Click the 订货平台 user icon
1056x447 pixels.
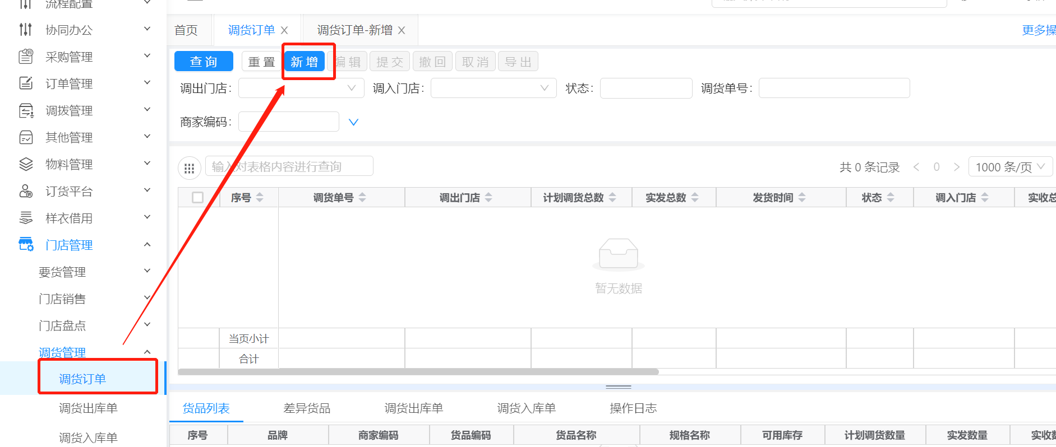(x=26, y=191)
